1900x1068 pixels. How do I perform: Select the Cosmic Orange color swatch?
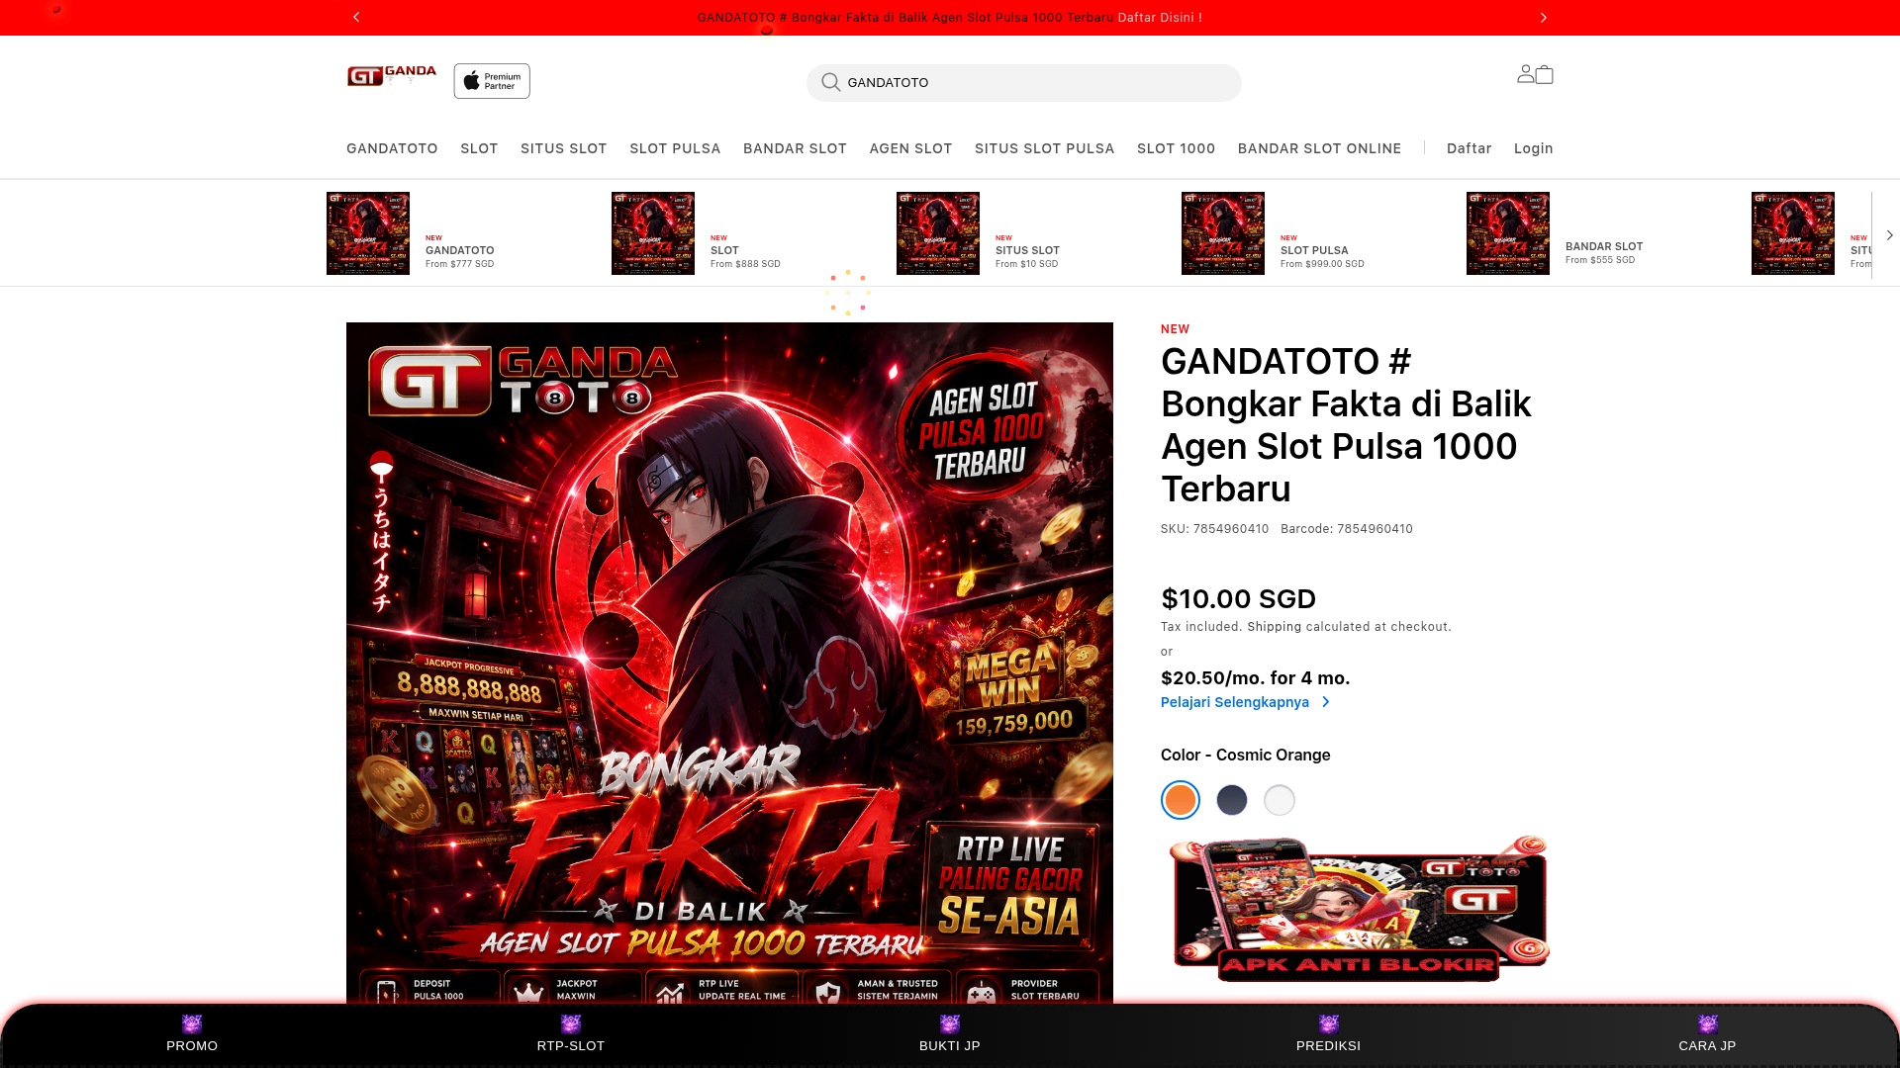[1181, 800]
